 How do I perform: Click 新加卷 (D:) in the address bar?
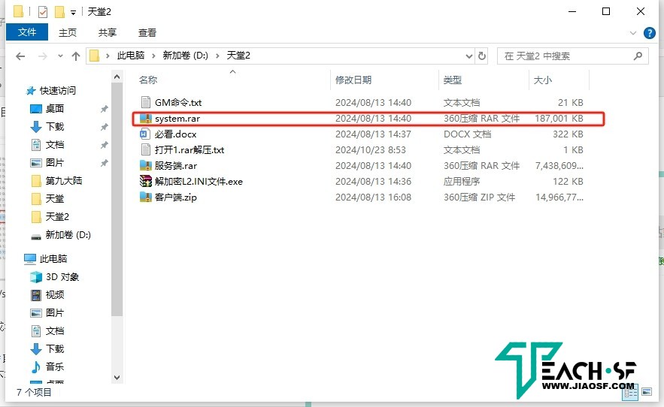[185, 56]
